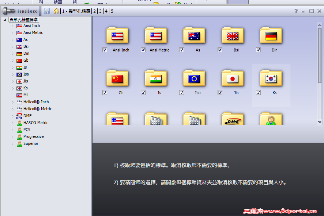
Task: Expand the Helicoil® Inch tree node
Action: 12,102
